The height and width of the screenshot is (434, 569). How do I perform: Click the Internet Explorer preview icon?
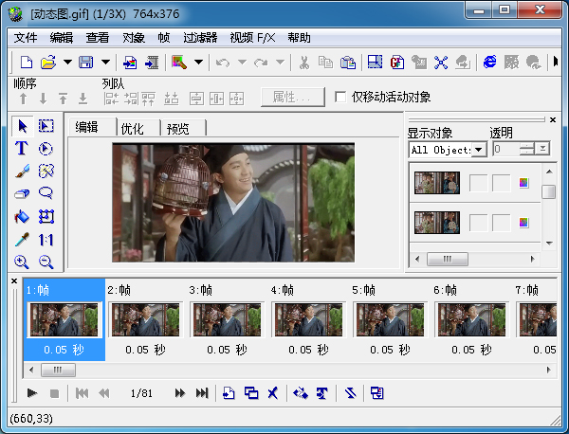pyautogui.click(x=489, y=63)
